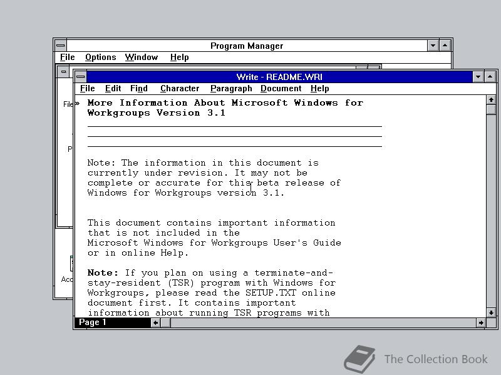Click the horizontal scroll box in Write
The image size is (501, 375).
pyautogui.click(x=165, y=322)
